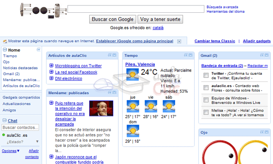Click current weather icon next to 24°C

pyautogui.click(x=132, y=75)
